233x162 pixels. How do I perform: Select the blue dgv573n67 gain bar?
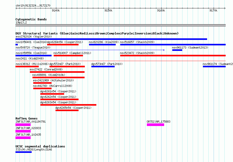(x=103, y=67)
